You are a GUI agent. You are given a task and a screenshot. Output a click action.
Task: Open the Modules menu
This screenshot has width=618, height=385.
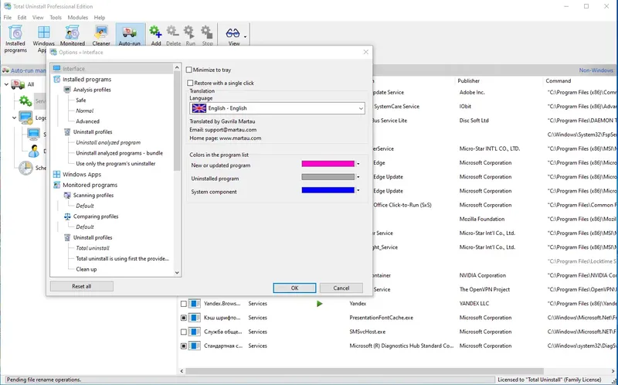78,17
